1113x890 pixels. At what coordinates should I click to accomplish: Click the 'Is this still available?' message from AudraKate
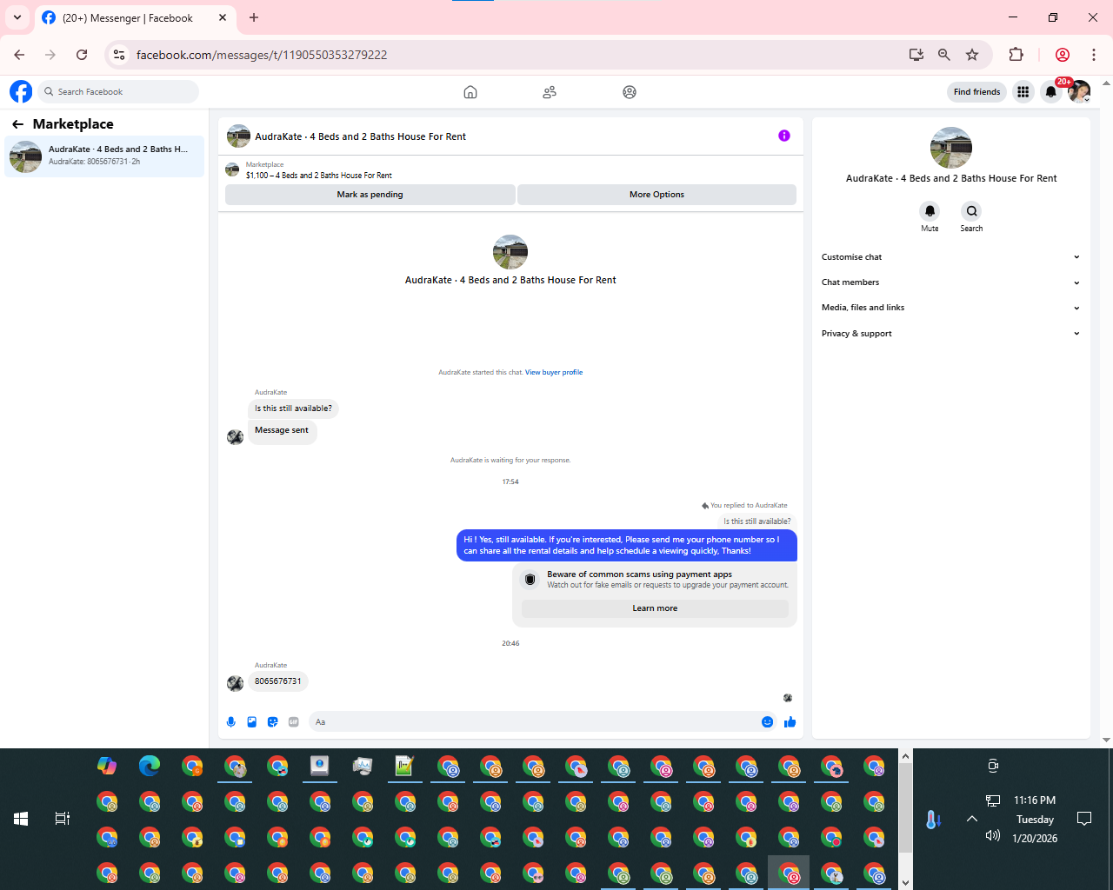tap(293, 408)
